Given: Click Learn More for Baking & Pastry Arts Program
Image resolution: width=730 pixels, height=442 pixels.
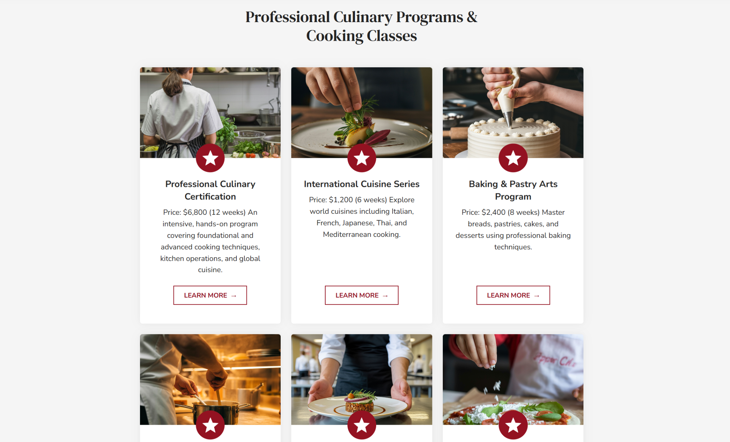Looking at the screenshot, I should (x=513, y=295).
